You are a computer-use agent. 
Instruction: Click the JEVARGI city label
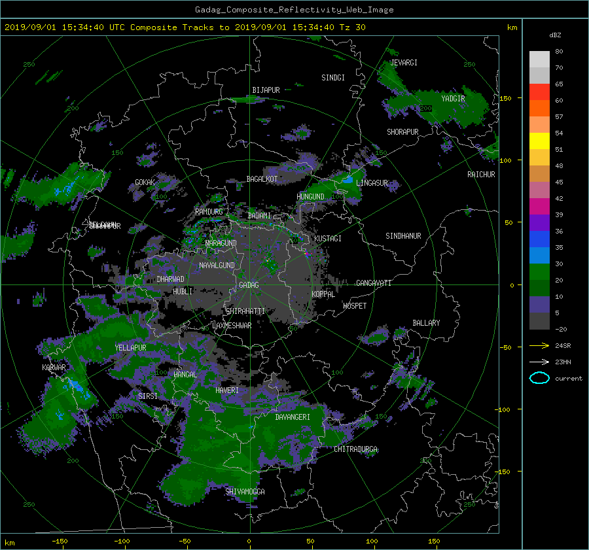(x=404, y=63)
